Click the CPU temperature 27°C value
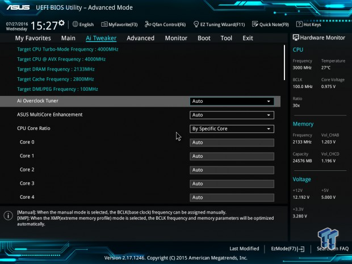This screenshot has width=352, height=264. 326,68
